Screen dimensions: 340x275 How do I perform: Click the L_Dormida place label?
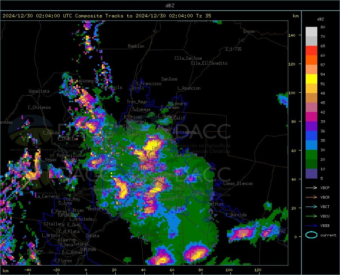[236, 215]
